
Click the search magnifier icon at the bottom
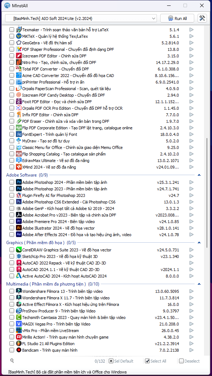pyautogui.click(x=12, y=360)
